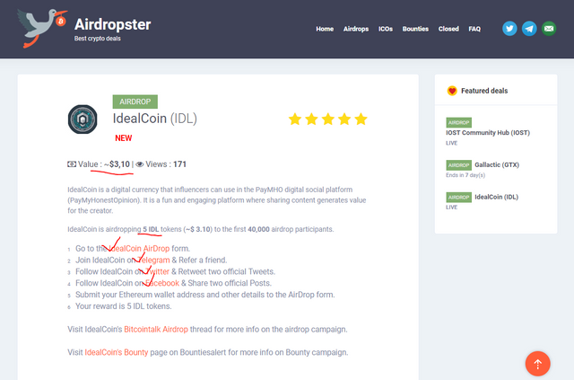Click the fifth rating star
The height and width of the screenshot is (380, 574).
(361, 119)
